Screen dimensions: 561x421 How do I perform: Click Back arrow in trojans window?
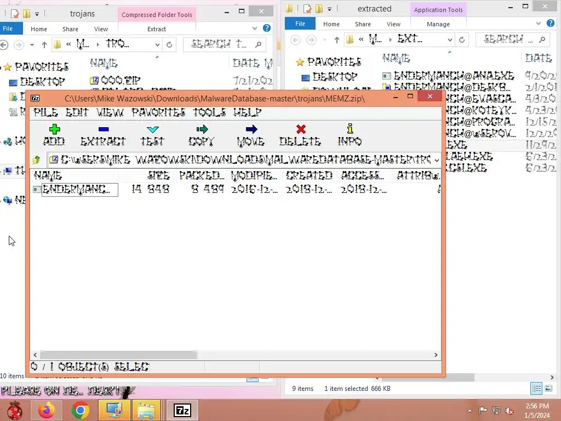4,45
